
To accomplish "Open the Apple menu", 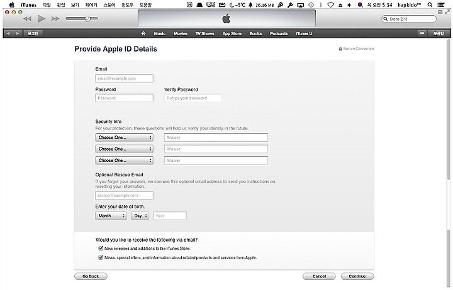I will tap(11, 4).
